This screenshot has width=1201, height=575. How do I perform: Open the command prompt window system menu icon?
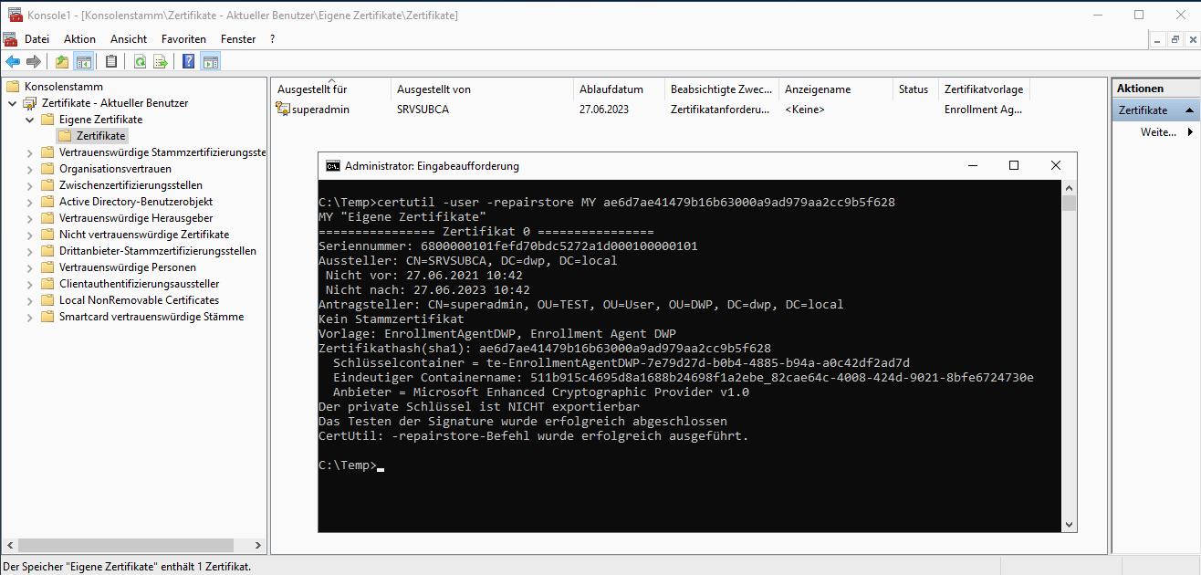333,166
